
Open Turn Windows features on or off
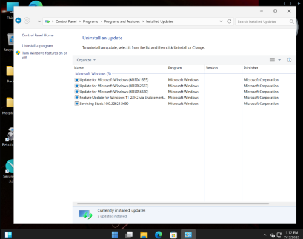pyautogui.click(x=44, y=55)
